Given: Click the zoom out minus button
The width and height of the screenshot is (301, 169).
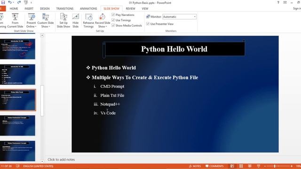Looking at the screenshot, I should point(265,166).
